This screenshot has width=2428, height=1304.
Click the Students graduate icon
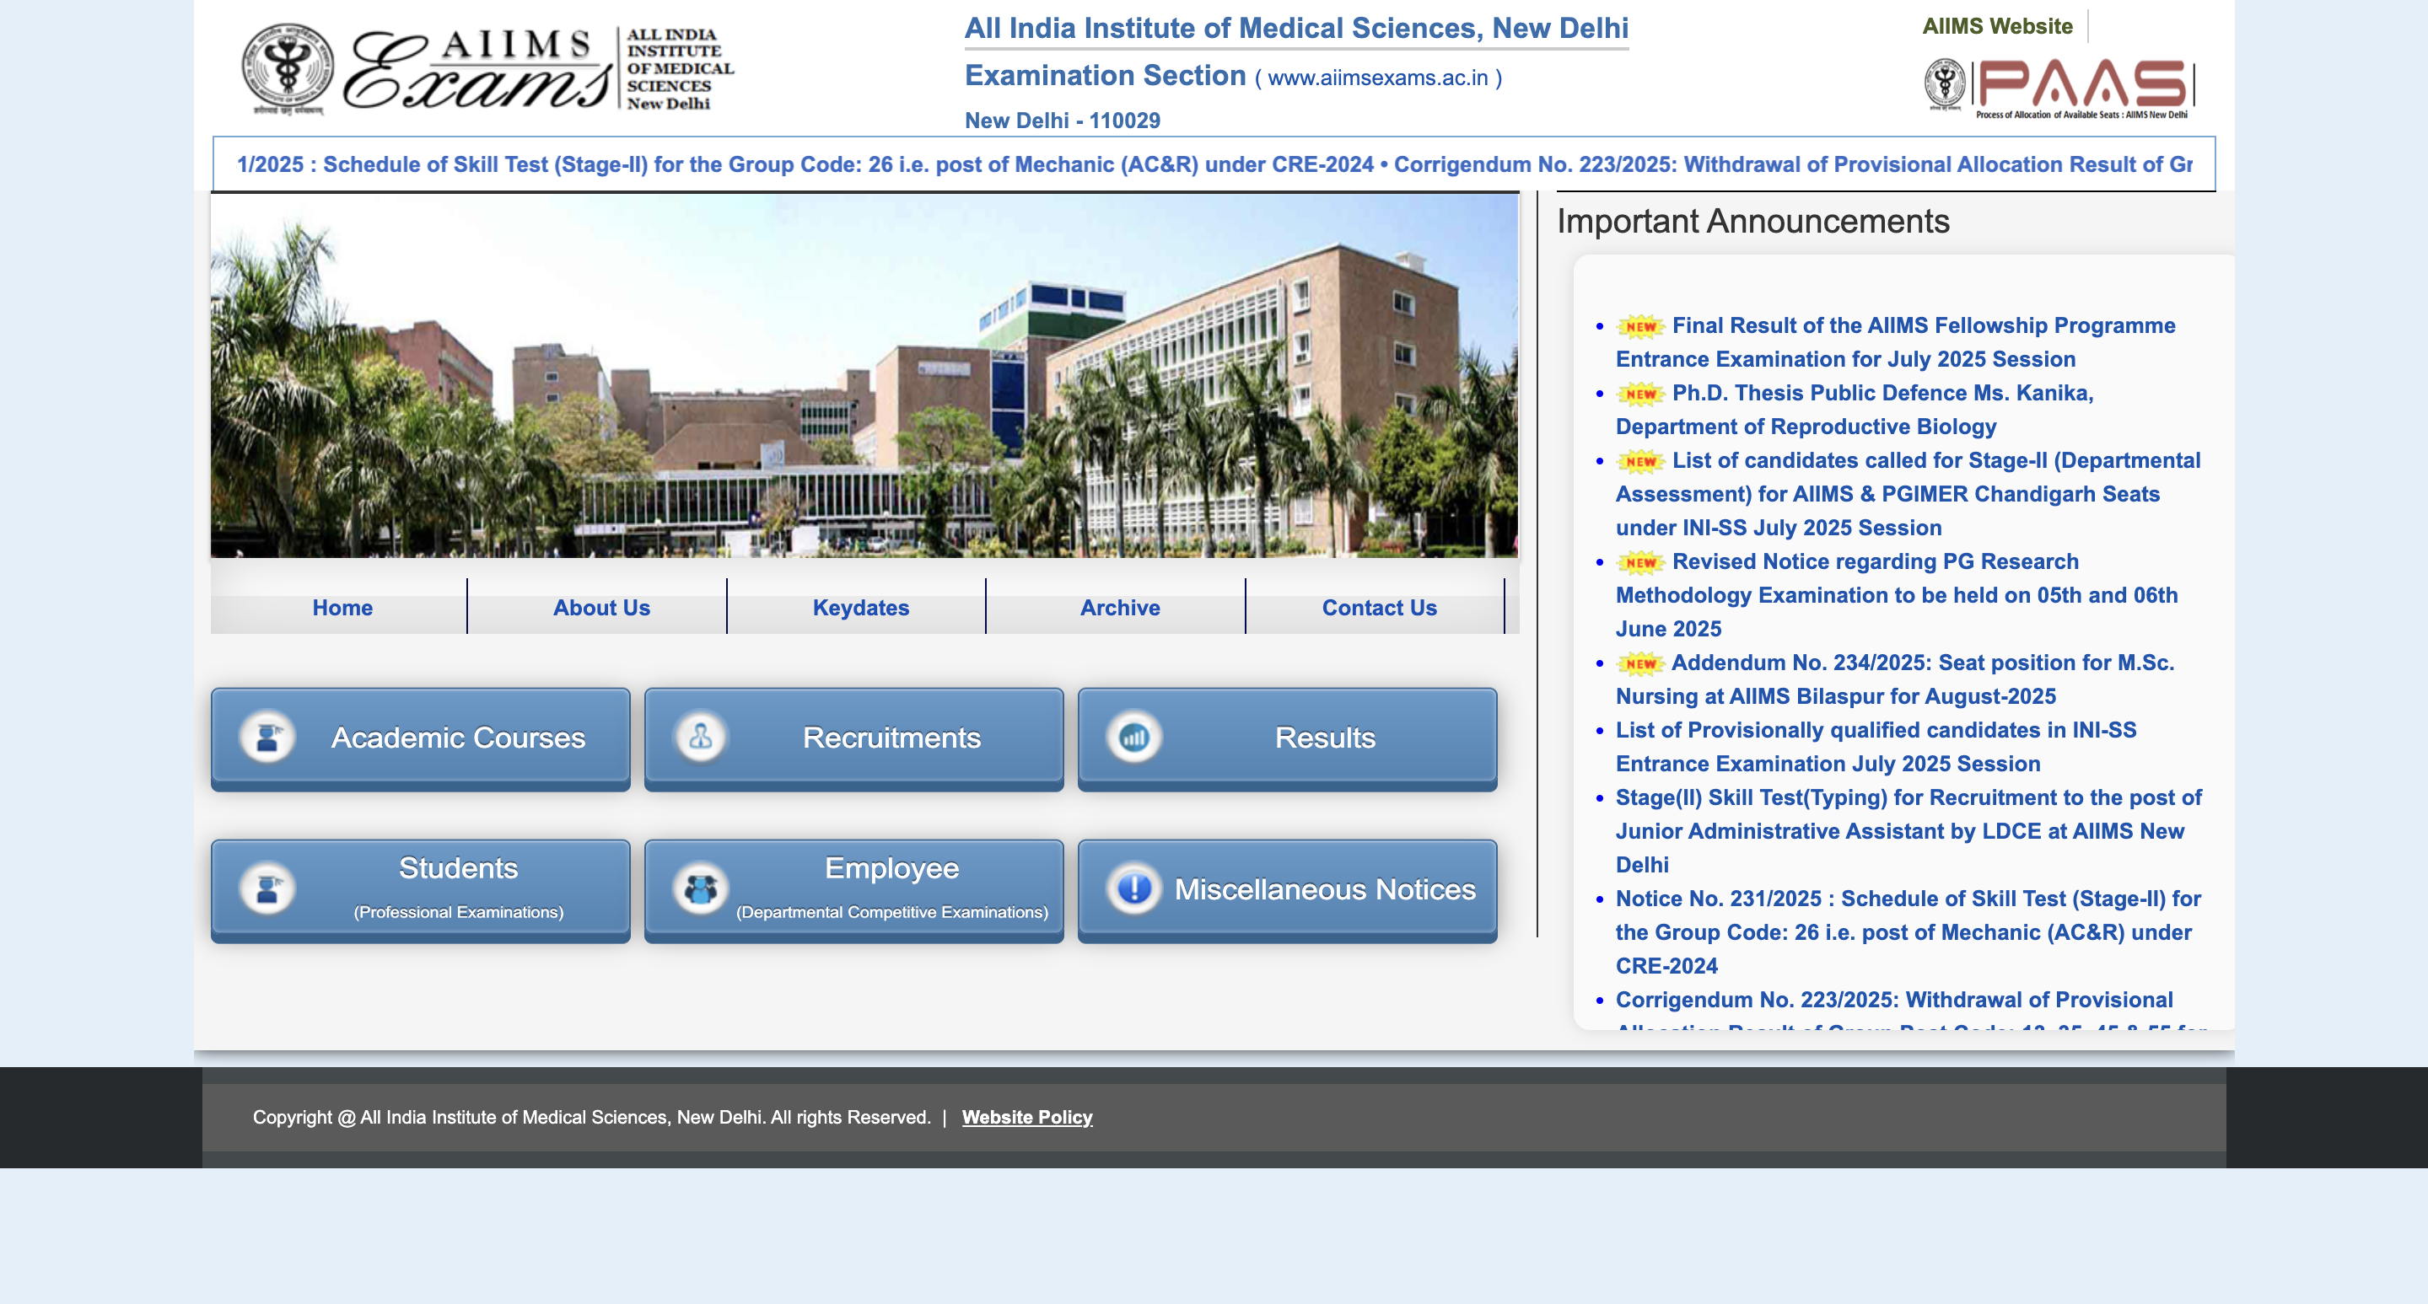(x=267, y=888)
